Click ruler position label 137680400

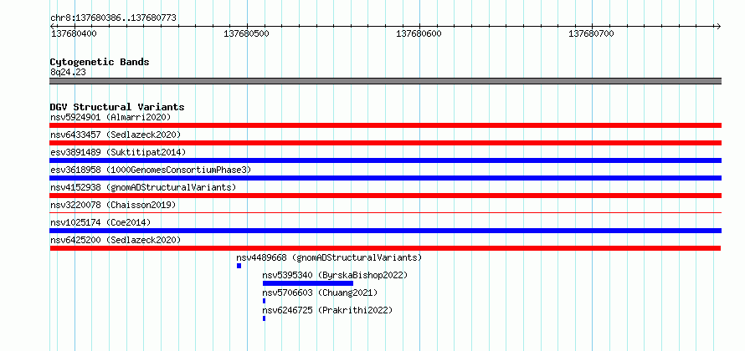[74, 33]
